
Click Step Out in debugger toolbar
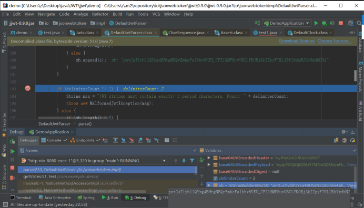coord(140,140)
